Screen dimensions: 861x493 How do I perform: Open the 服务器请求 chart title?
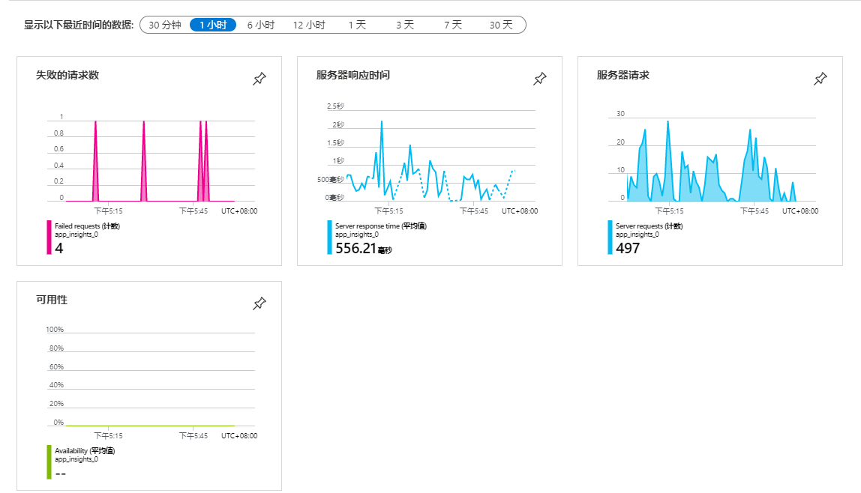623,75
